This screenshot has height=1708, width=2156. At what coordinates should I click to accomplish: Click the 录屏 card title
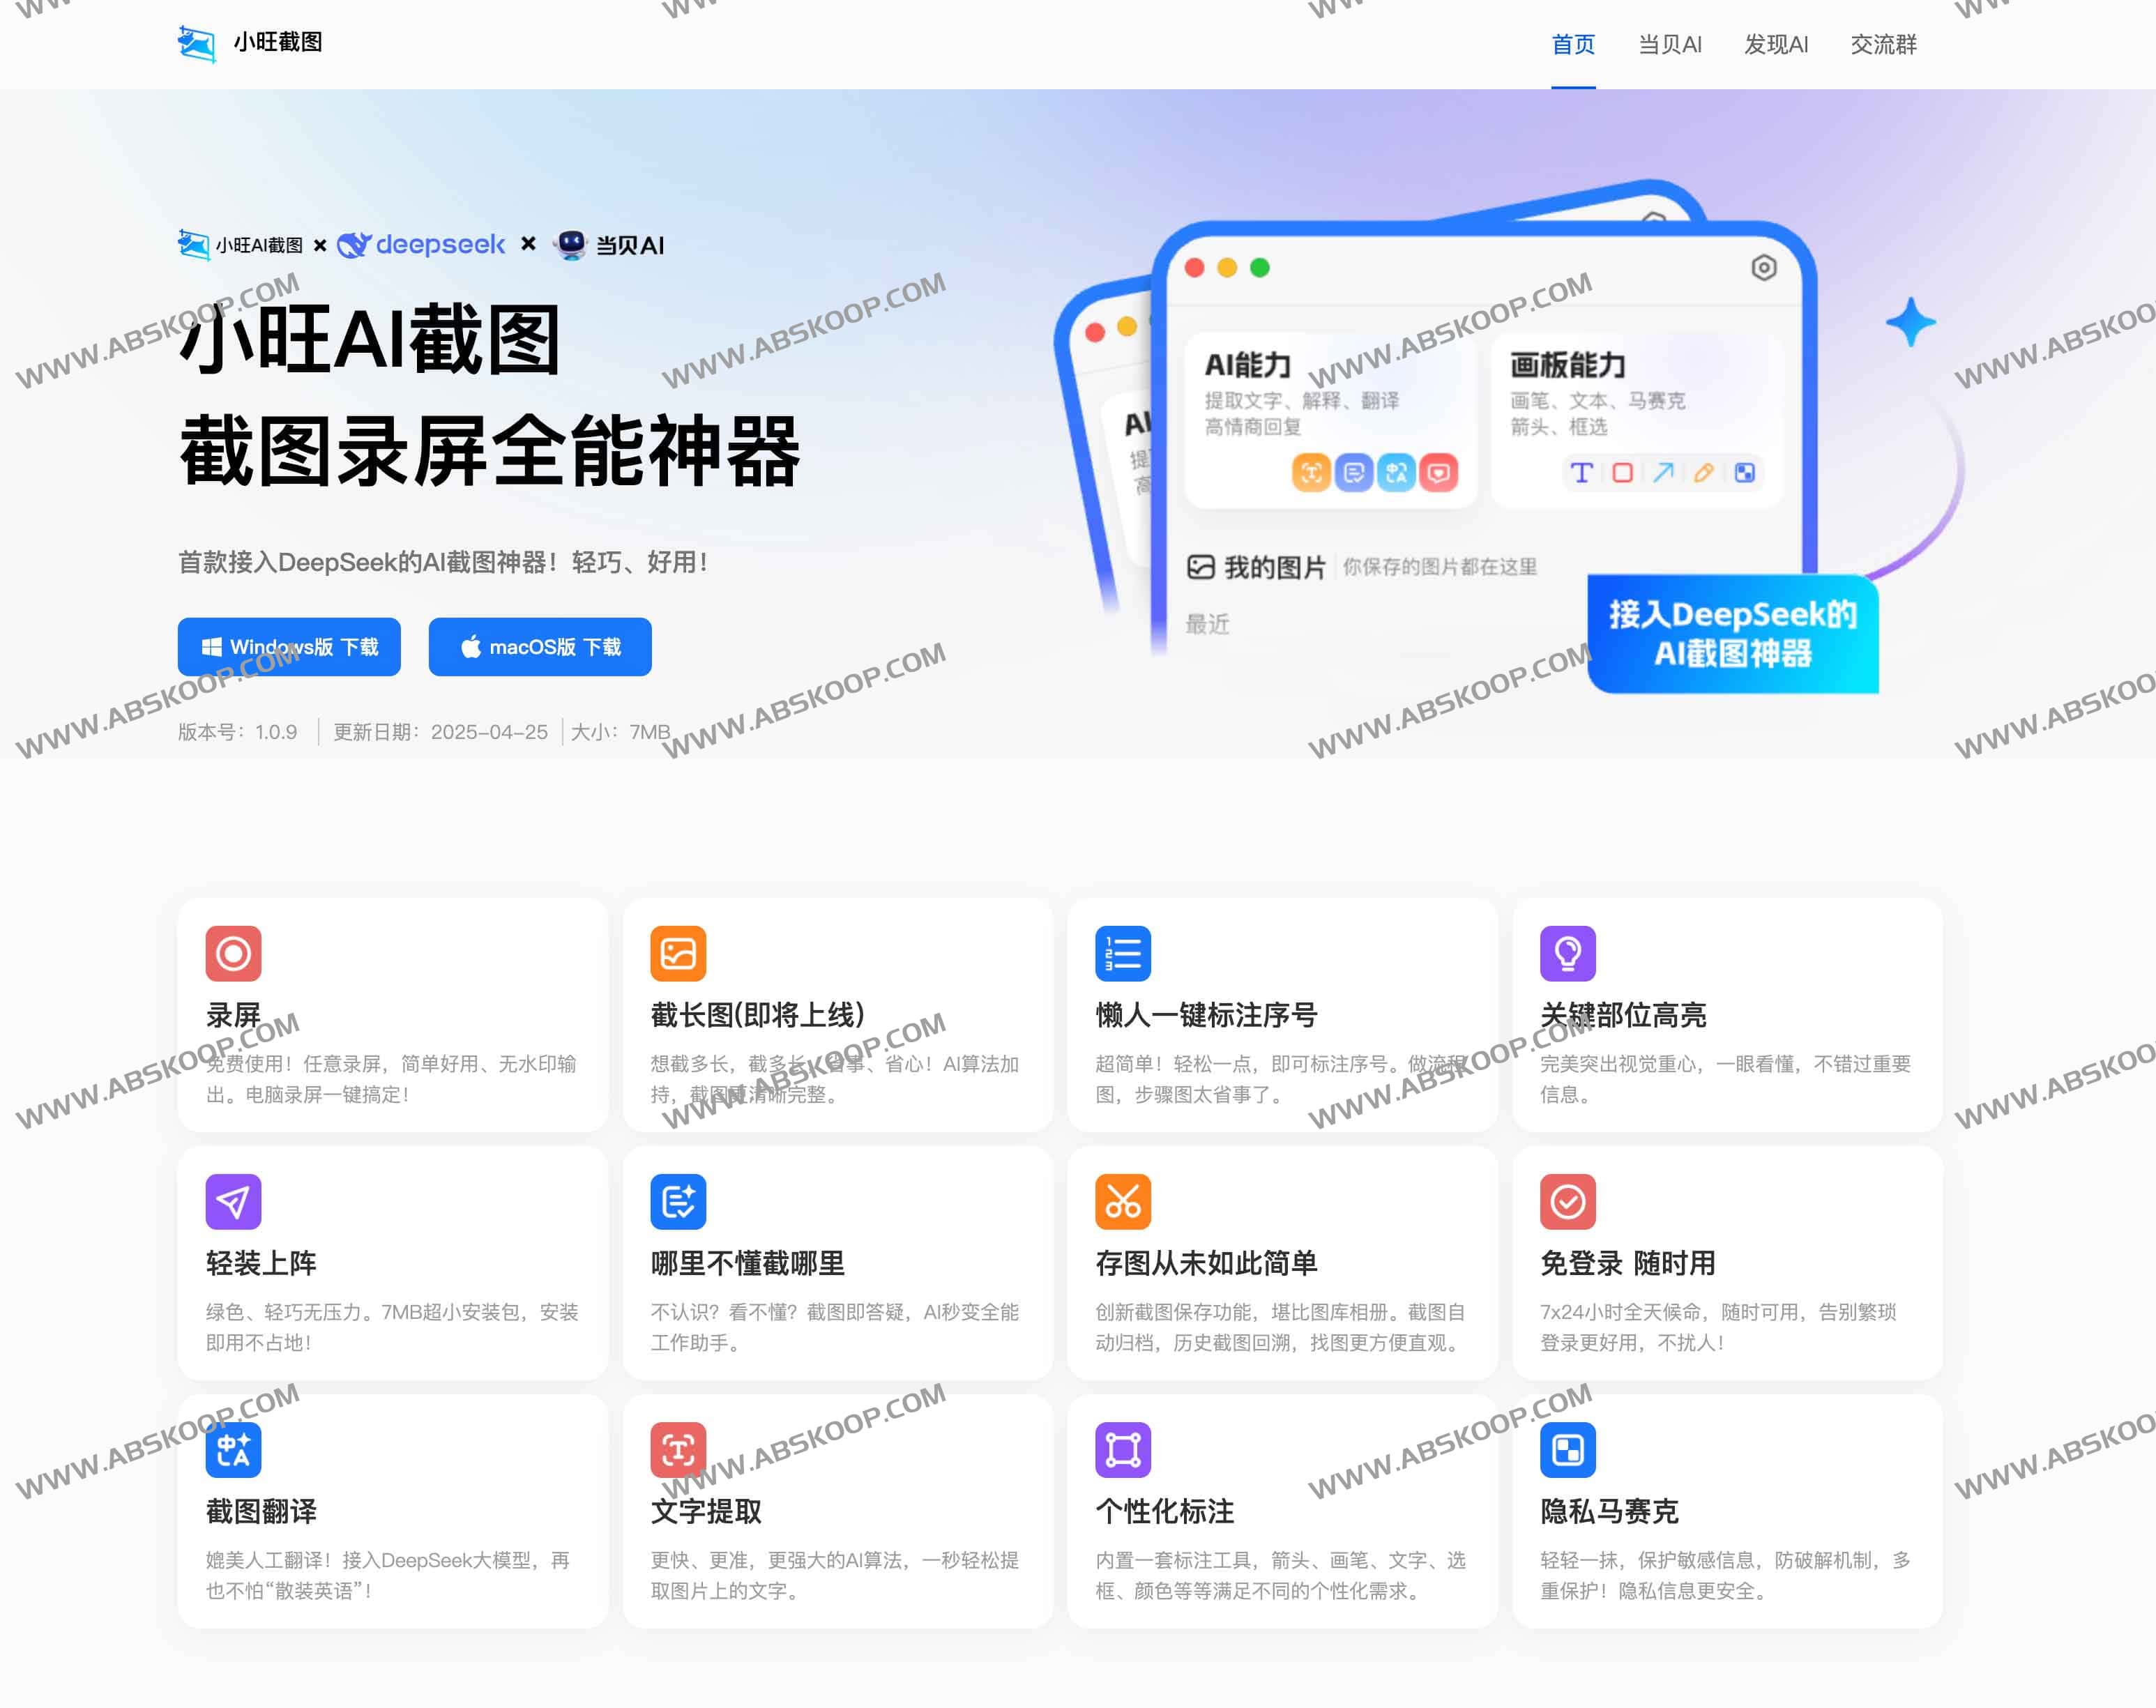click(233, 1015)
